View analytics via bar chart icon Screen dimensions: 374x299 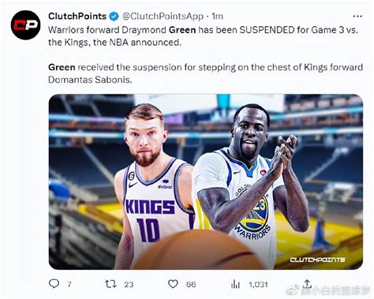click(x=235, y=284)
